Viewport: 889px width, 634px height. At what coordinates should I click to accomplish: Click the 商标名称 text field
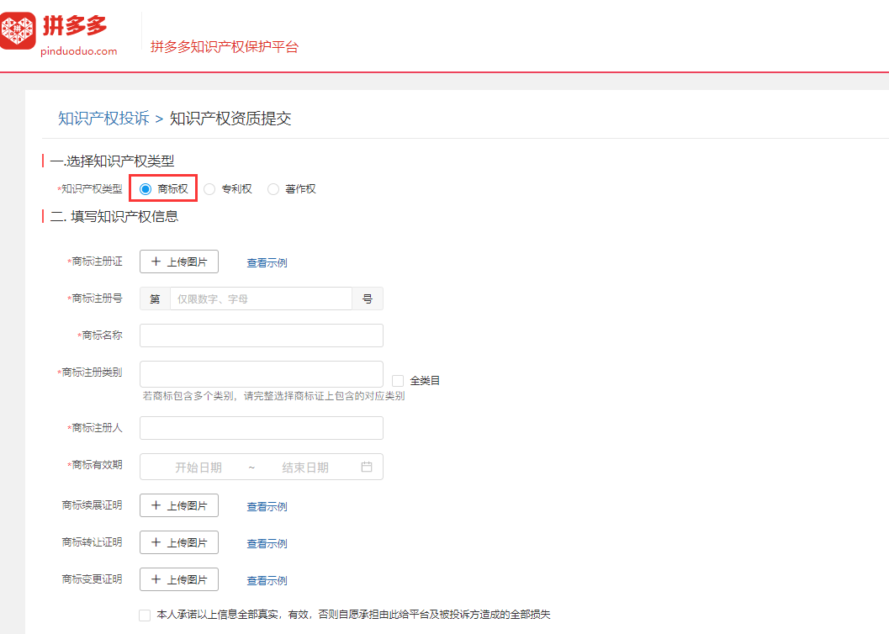(261, 335)
